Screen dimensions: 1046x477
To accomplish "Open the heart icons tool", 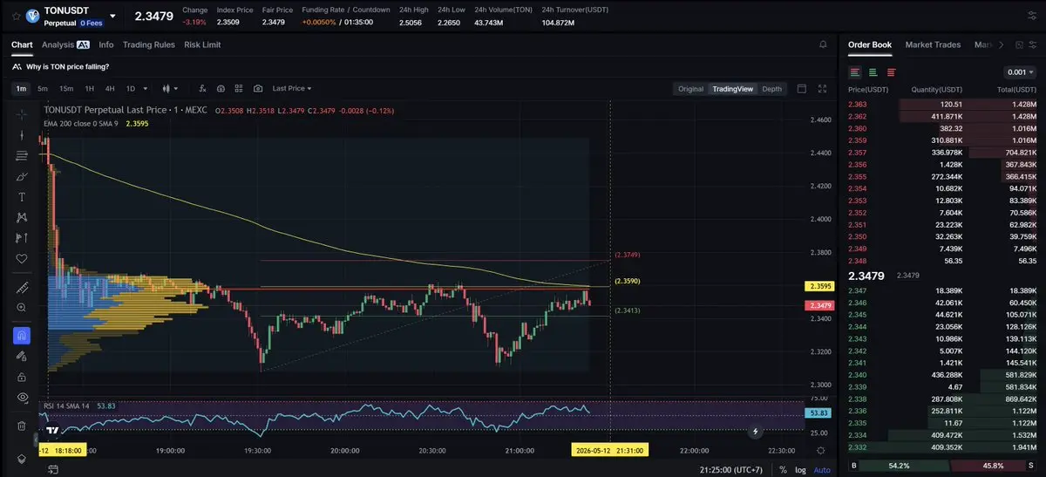I will pyautogui.click(x=22, y=258).
